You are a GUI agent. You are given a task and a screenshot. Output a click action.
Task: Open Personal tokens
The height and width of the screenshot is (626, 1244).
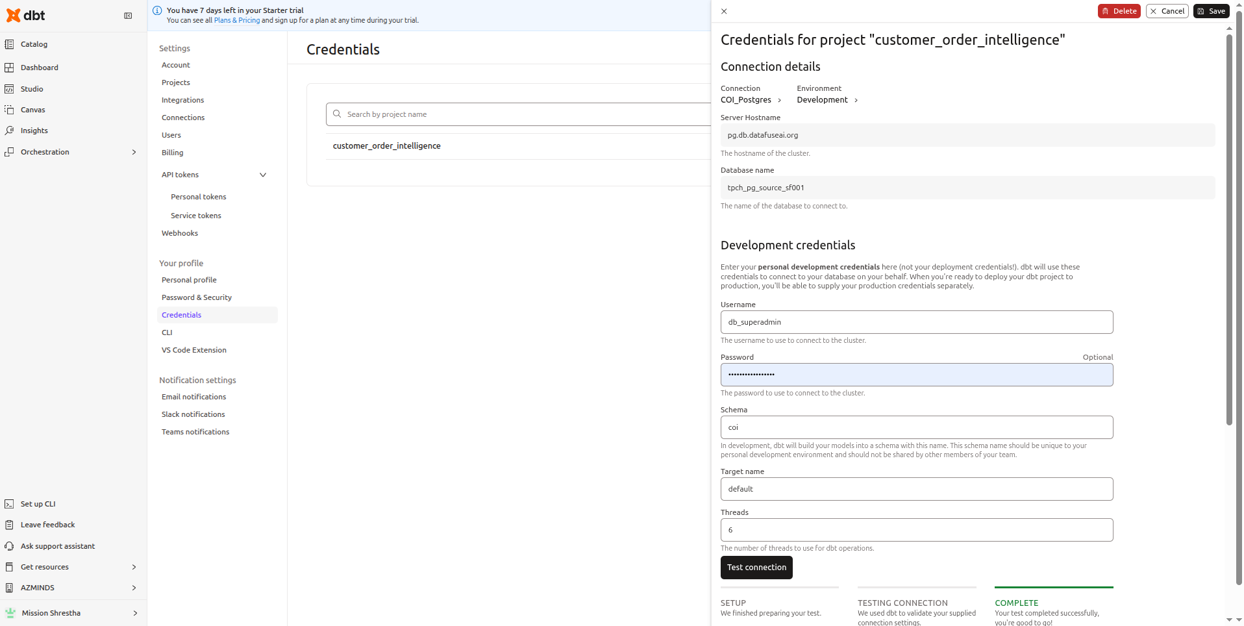[199, 197]
